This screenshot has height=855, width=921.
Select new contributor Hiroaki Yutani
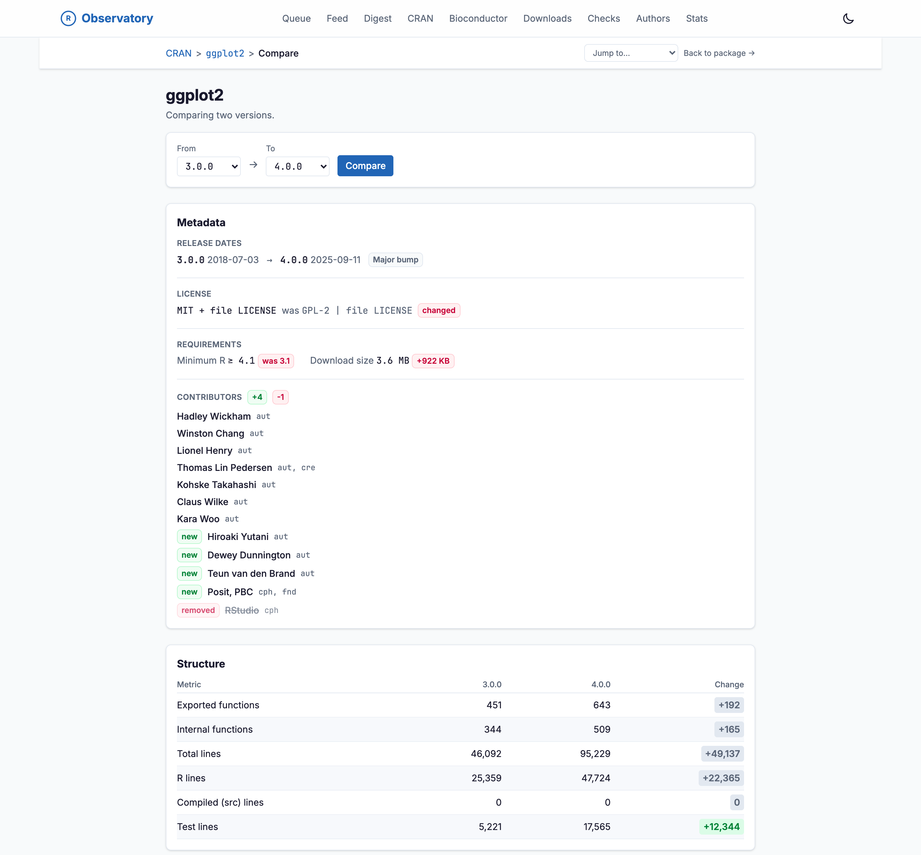pos(237,537)
